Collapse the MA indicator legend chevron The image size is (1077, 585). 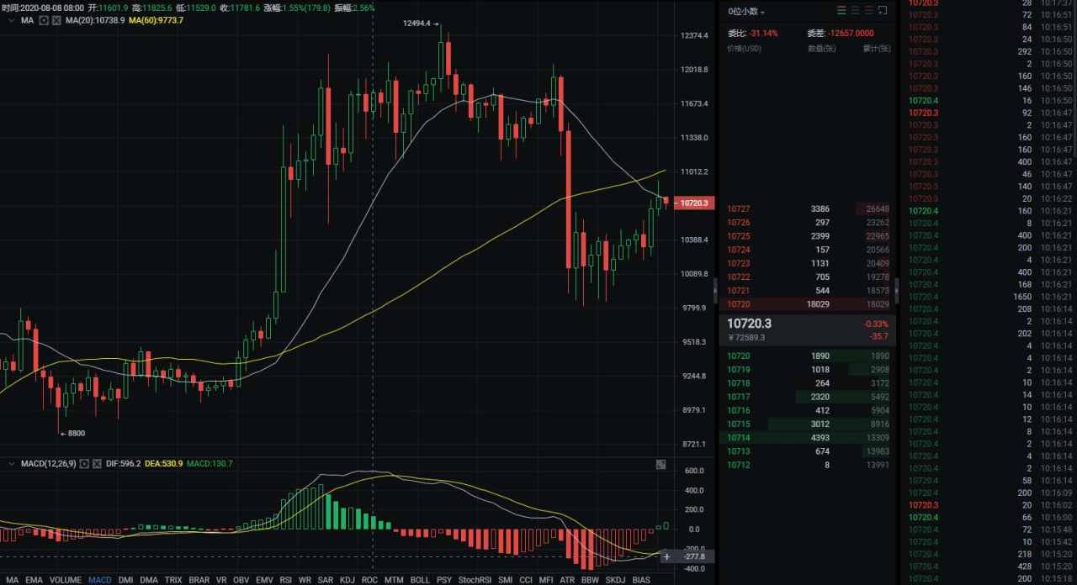(x=11, y=19)
